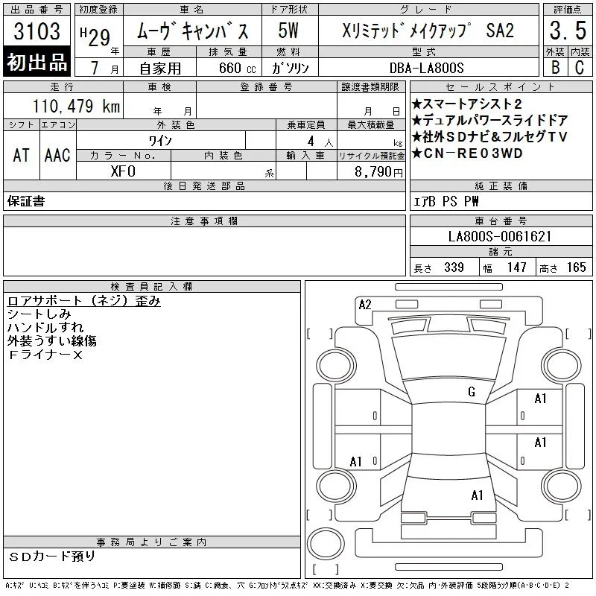Click the SDカード預り office note
This screenshot has width=596, height=596.
tap(52, 557)
